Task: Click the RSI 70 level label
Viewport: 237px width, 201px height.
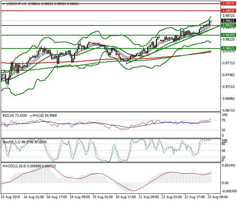Action: [x=224, y=120]
